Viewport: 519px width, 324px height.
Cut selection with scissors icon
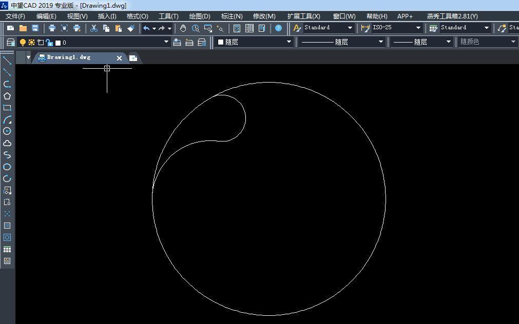pyautogui.click(x=94, y=28)
